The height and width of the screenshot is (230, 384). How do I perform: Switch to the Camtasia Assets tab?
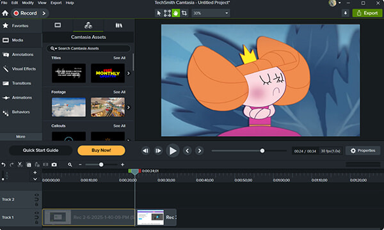(x=88, y=25)
